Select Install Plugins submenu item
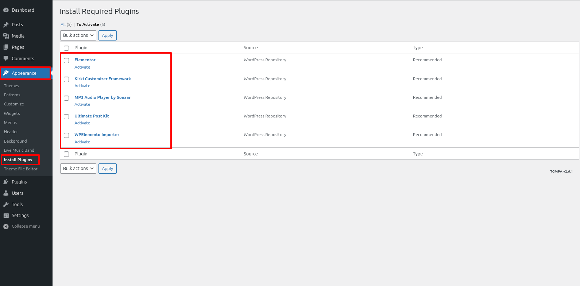 pyautogui.click(x=18, y=160)
